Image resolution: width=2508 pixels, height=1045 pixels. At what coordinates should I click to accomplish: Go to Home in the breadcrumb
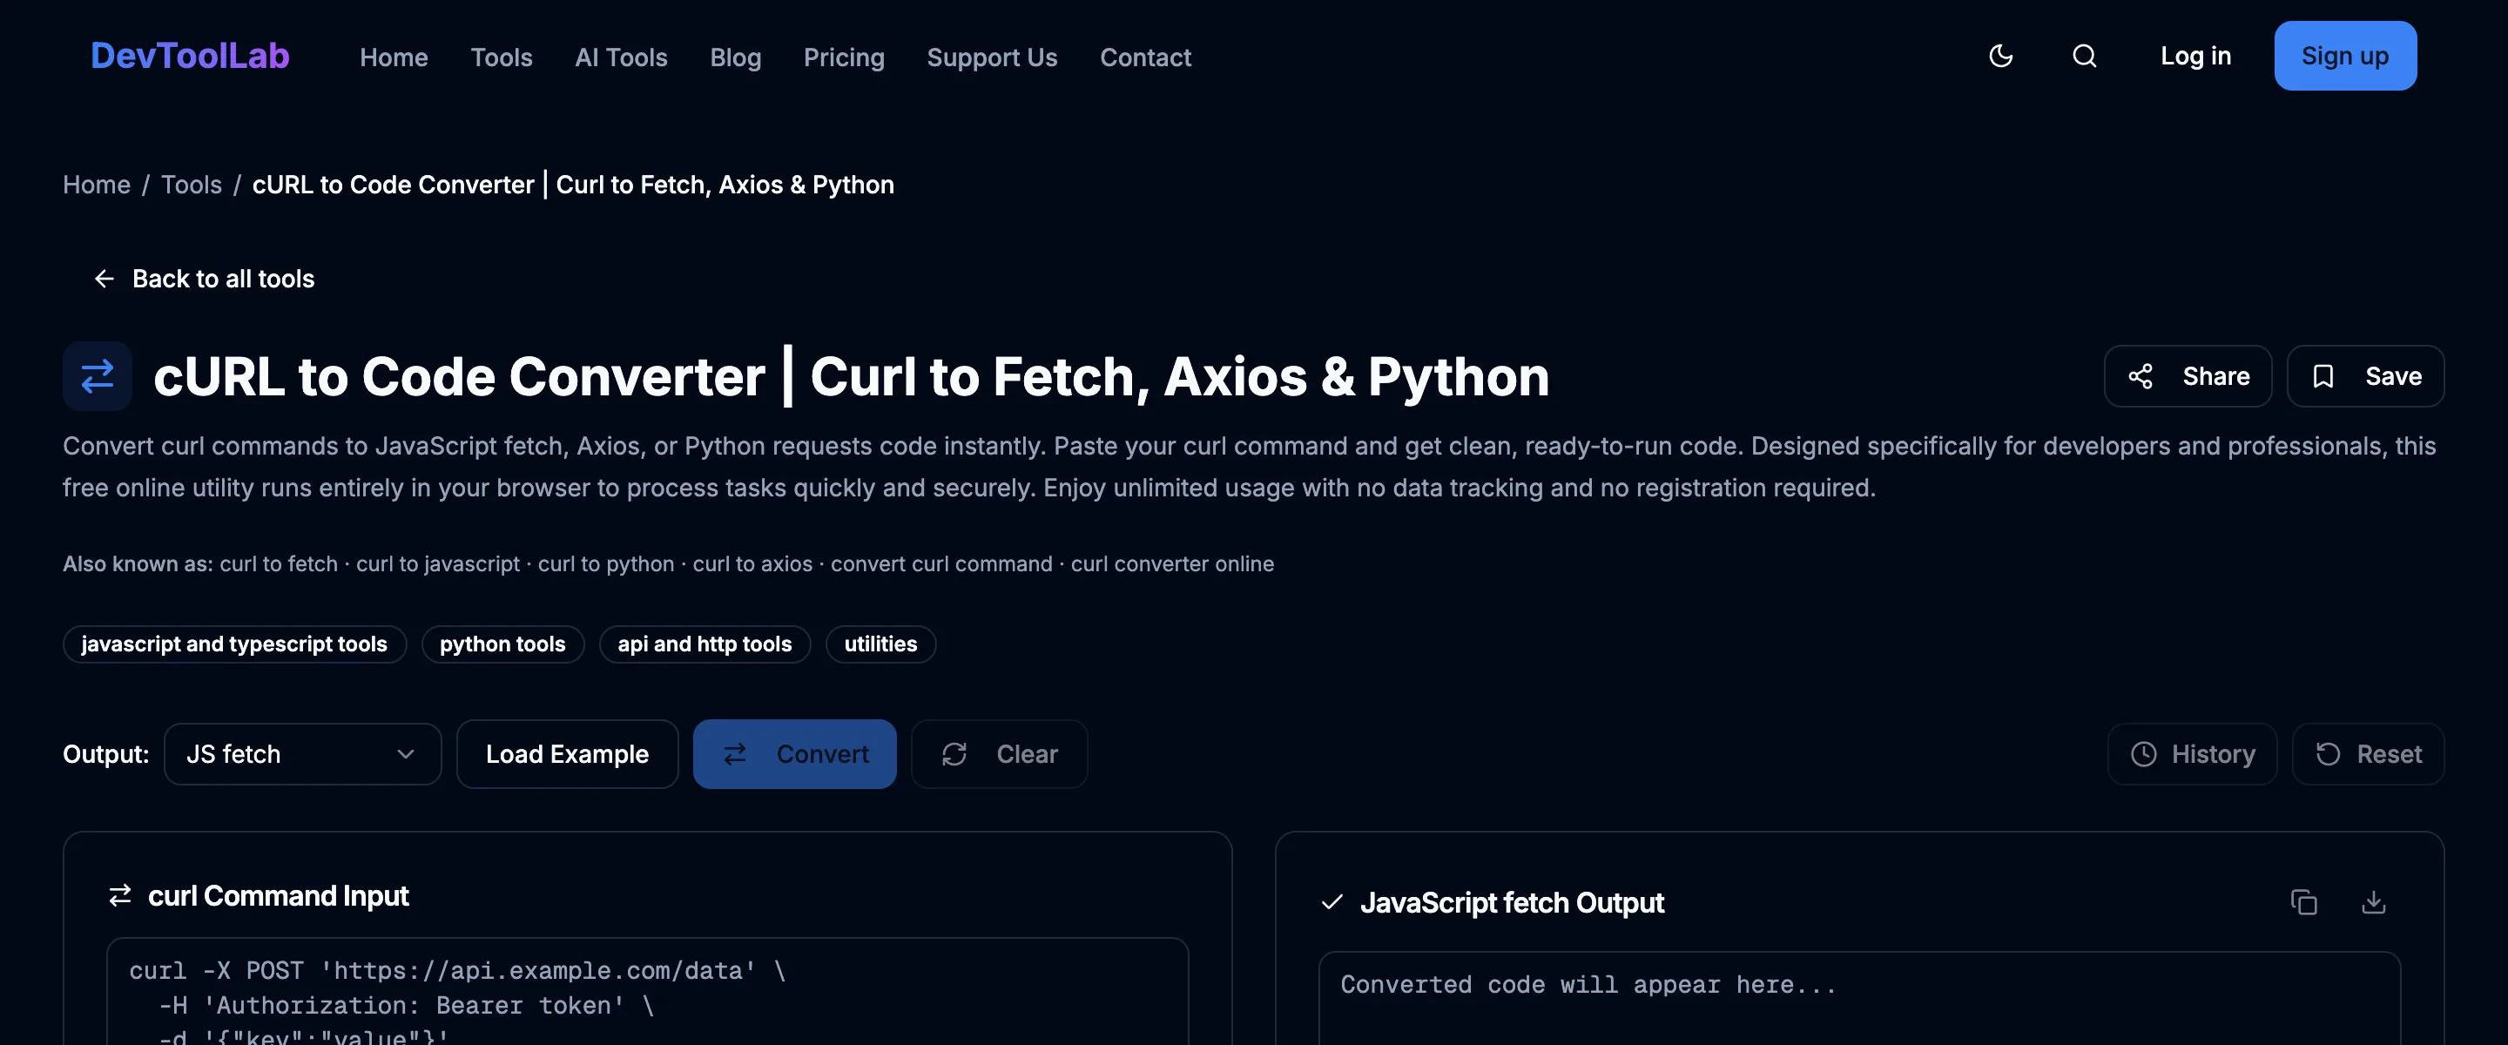tap(97, 184)
